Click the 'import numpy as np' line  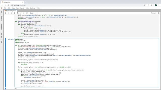point(22,42)
